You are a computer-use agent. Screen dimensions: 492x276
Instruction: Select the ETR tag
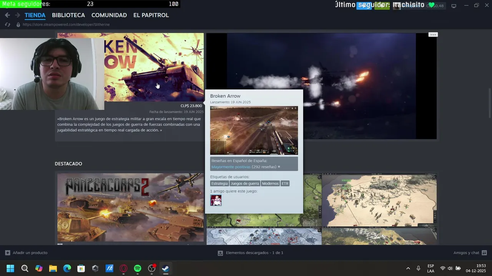285,184
